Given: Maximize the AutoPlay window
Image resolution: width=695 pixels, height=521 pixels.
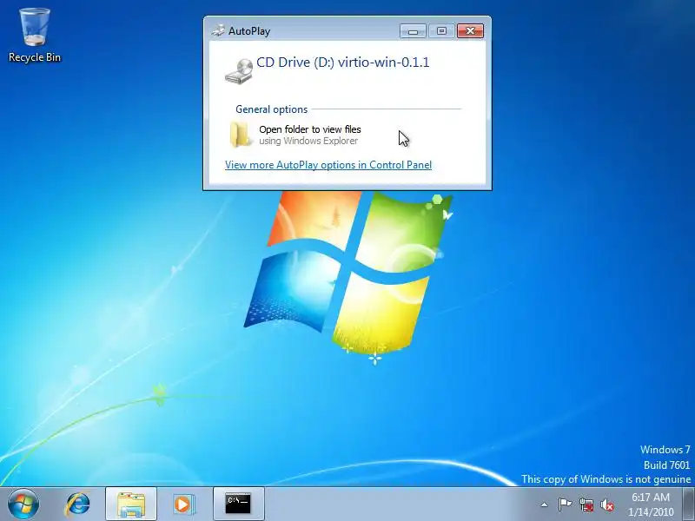Looking at the screenshot, I should [x=441, y=30].
